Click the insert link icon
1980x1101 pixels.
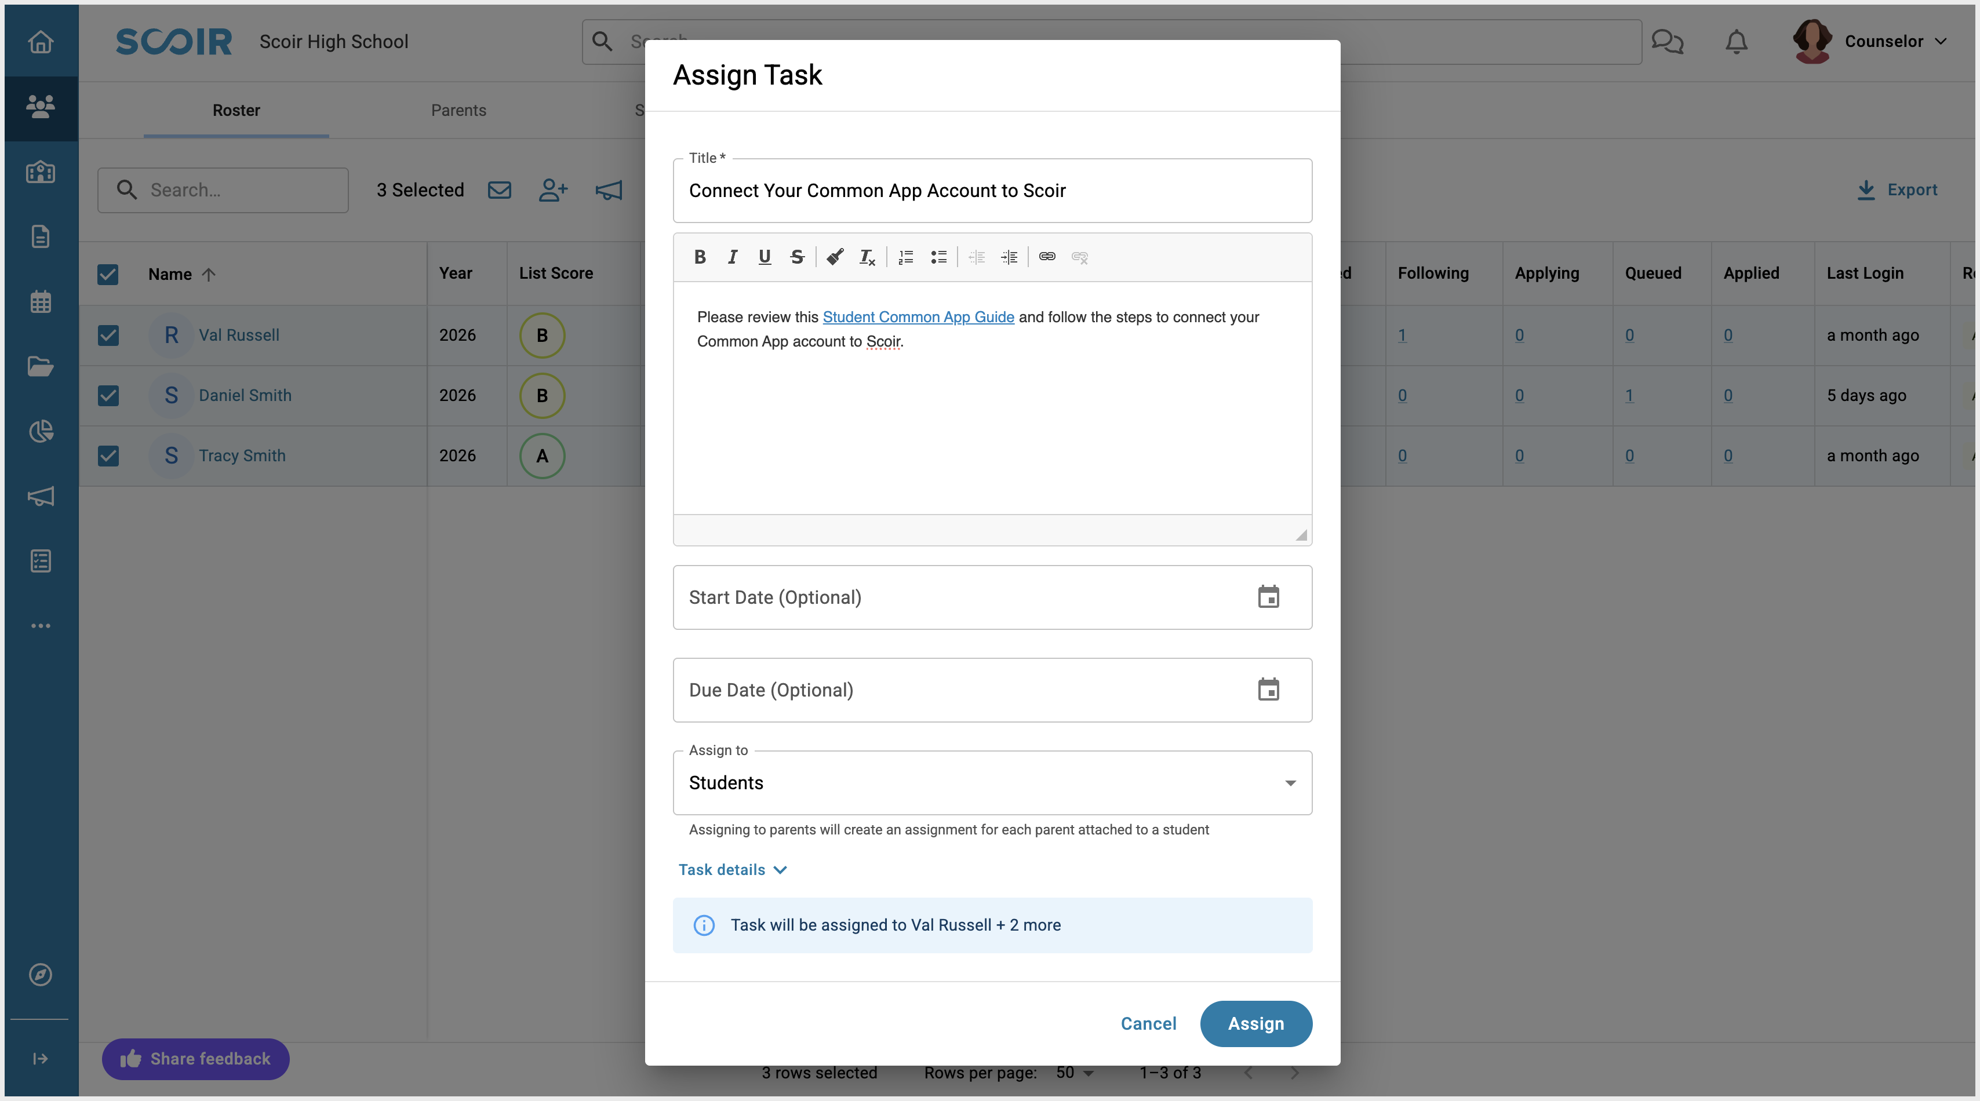[x=1047, y=257]
